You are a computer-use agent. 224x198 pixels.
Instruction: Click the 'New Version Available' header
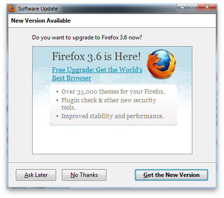[x=41, y=21]
